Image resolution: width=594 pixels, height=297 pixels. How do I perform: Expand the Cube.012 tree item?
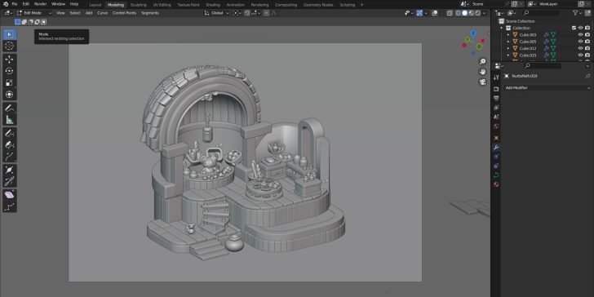(508, 48)
